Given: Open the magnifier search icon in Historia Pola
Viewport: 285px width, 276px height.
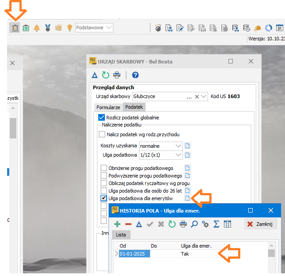Looking at the screenshot, I should point(194,225).
